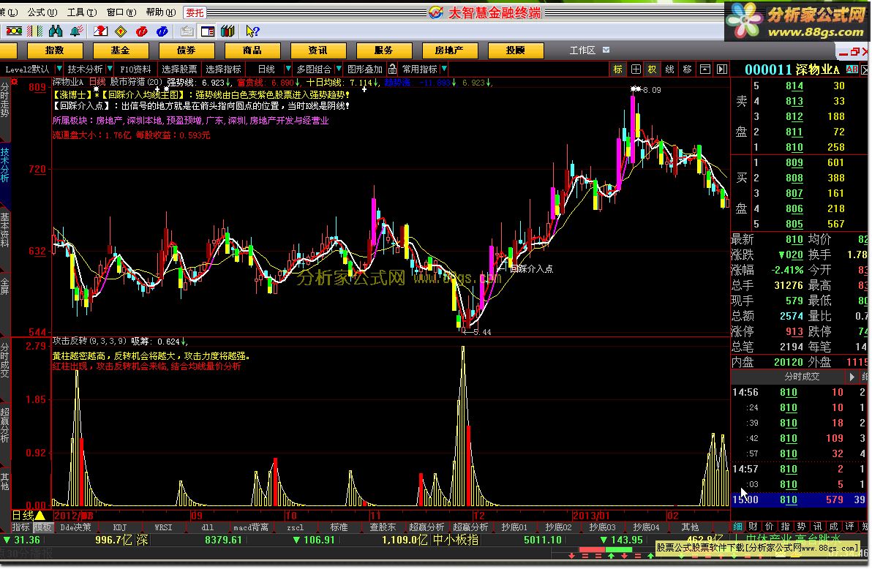Click the grayed clipboard toolbar icon
The image size is (872, 569).
pos(187,31)
